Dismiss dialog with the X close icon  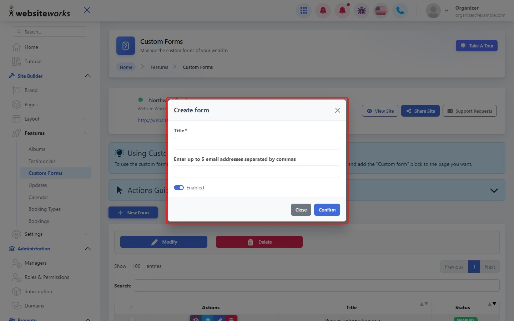pos(338,110)
